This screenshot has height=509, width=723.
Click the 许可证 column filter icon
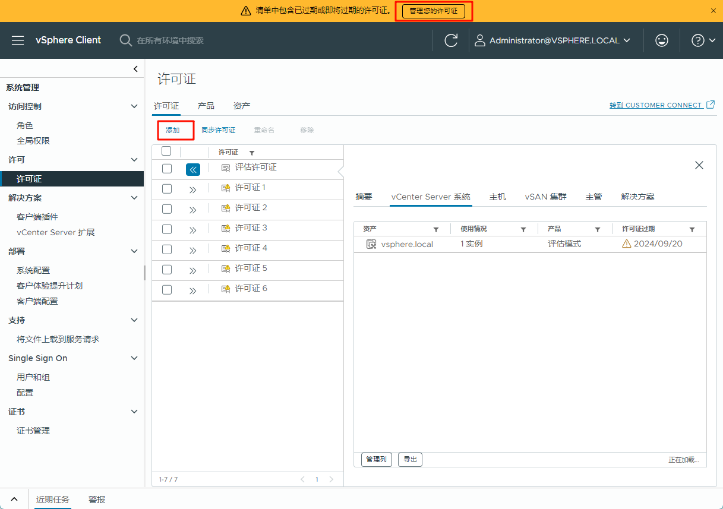tap(252, 153)
